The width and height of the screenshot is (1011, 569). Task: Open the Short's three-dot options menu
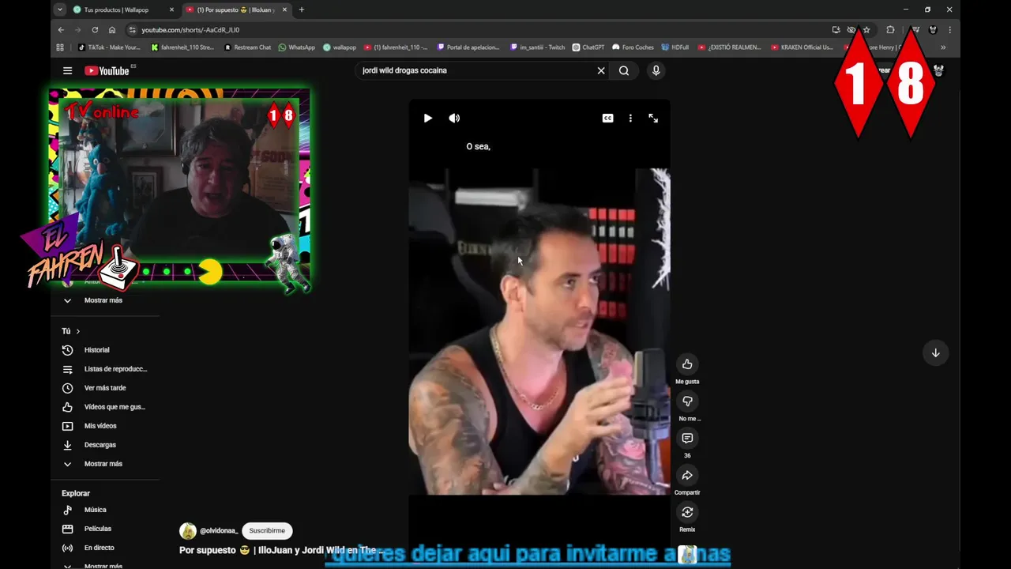[x=630, y=118]
